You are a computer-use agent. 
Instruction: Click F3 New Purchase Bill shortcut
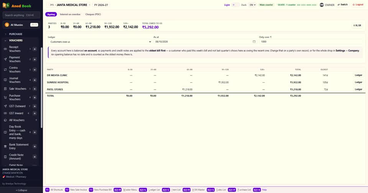[100, 190]
